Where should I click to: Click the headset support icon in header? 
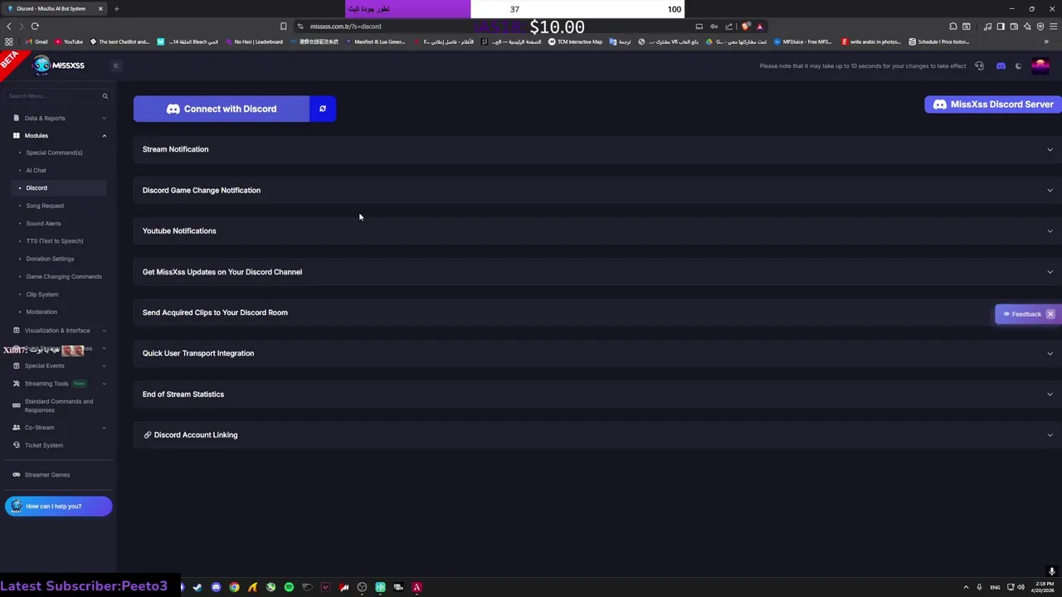[980, 66]
